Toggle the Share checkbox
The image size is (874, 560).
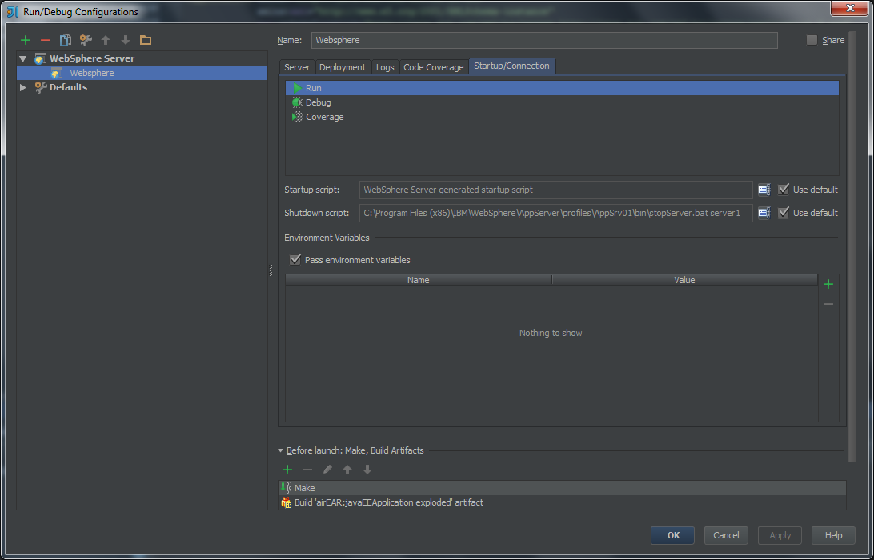pos(812,40)
